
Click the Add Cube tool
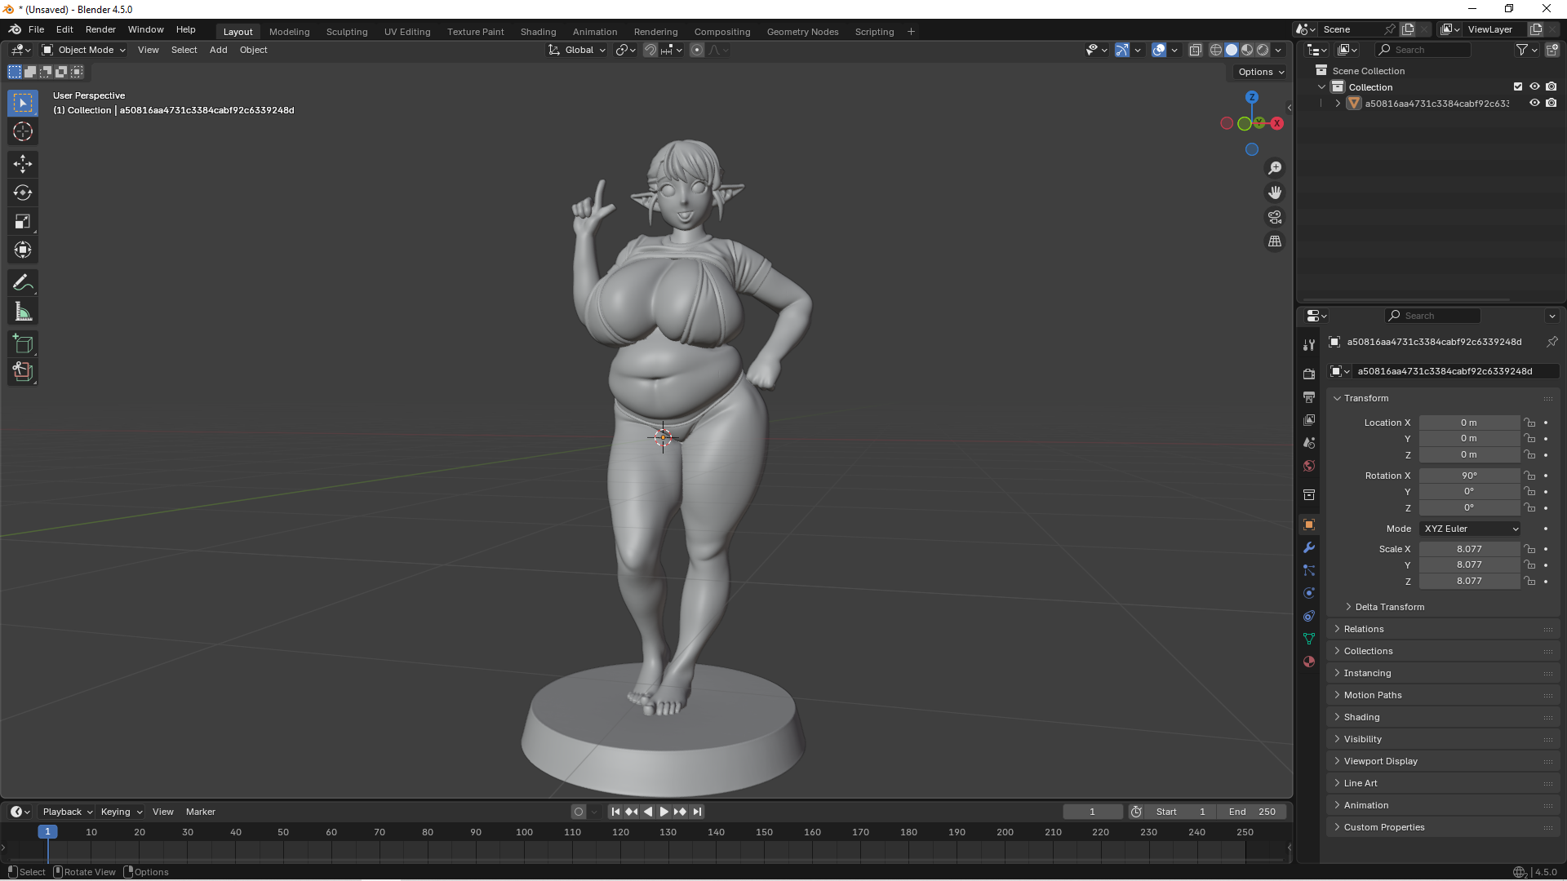click(23, 343)
